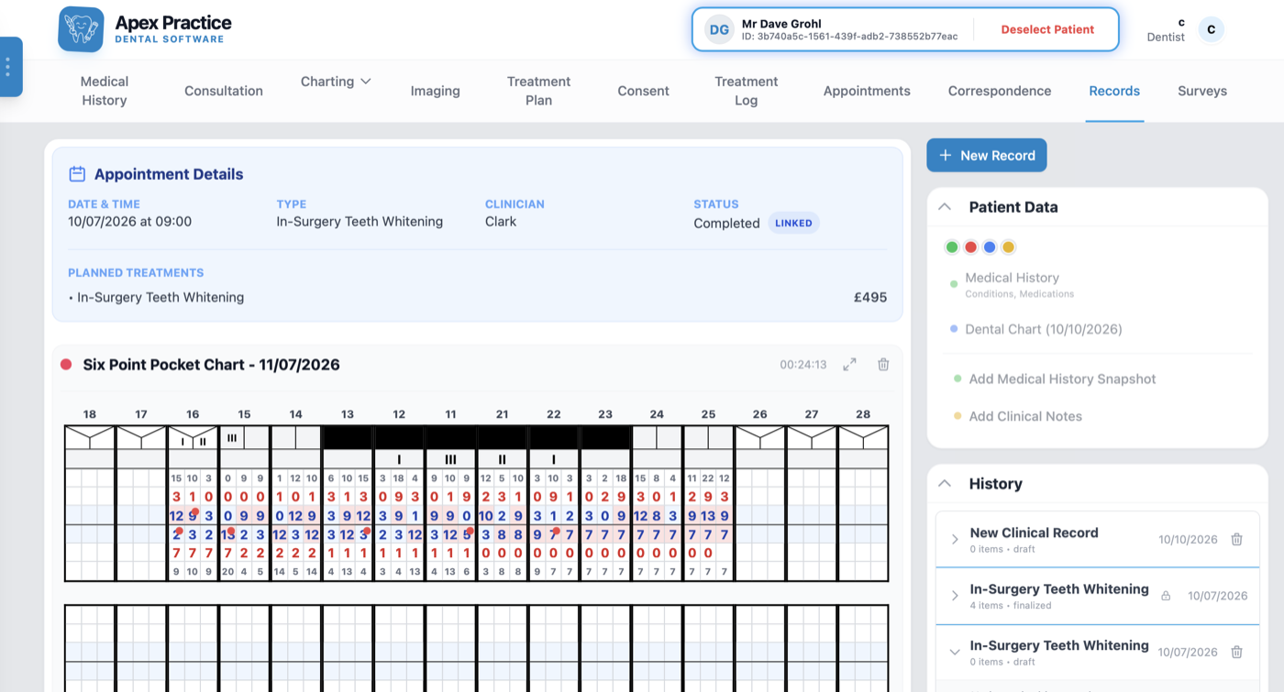The image size is (1284, 692).
Task: Open Dental Chart (10/10/2026) in Patient Data
Action: pyautogui.click(x=1044, y=329)
